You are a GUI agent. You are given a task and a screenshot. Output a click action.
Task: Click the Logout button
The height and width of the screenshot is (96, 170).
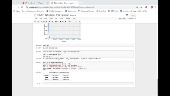tap(133, 15)
